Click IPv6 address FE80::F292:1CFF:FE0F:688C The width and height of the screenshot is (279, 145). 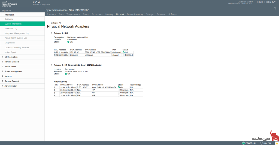coord(98,53)
